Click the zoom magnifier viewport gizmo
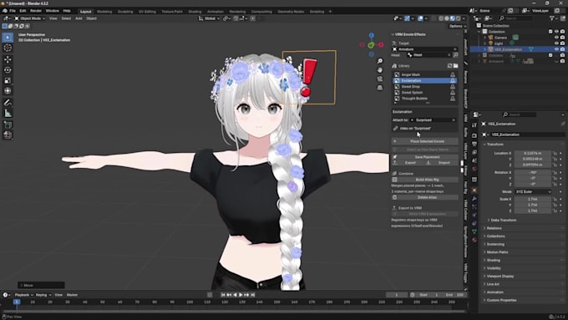Screen dimensions: 568x320 point(379,61)
